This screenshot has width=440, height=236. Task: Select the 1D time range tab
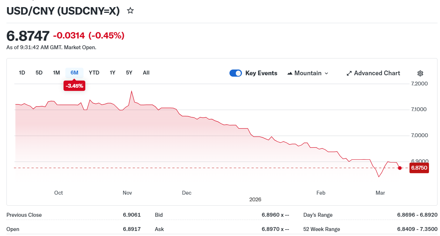click(x=22, y=73)
